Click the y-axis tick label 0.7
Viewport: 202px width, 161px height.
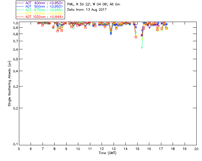(15, 41)
